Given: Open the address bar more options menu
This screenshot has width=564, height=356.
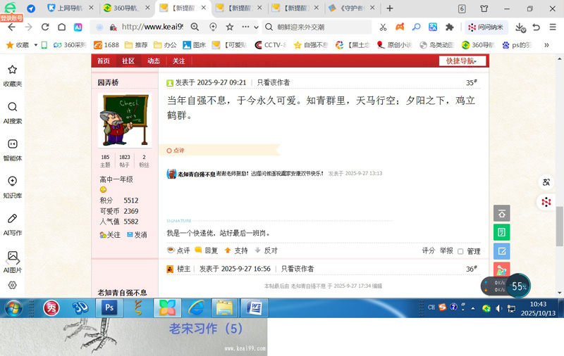Looking at the screenshot, I should pyautogui.click(x=245, y=27).
